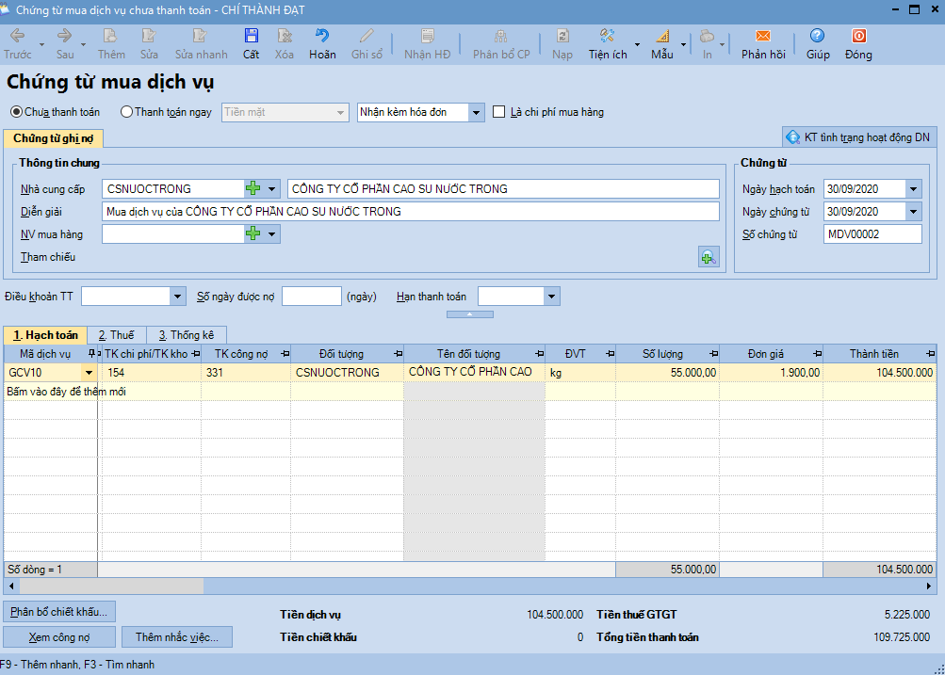Add new supplier with green plus
The image size is (945, 675).
pos(253,188)
